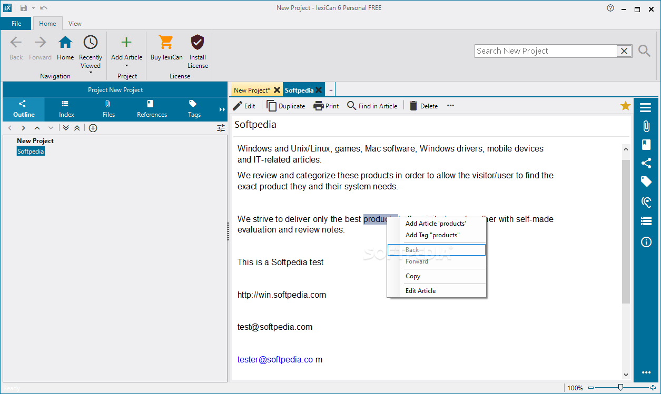Open attachments paperclip in right sidebar

tap(646, 126)
